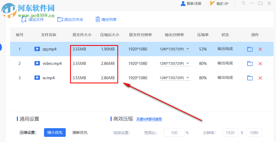Click the 文件名称 column header
276x142 pixels.
(x=49, y=35)
